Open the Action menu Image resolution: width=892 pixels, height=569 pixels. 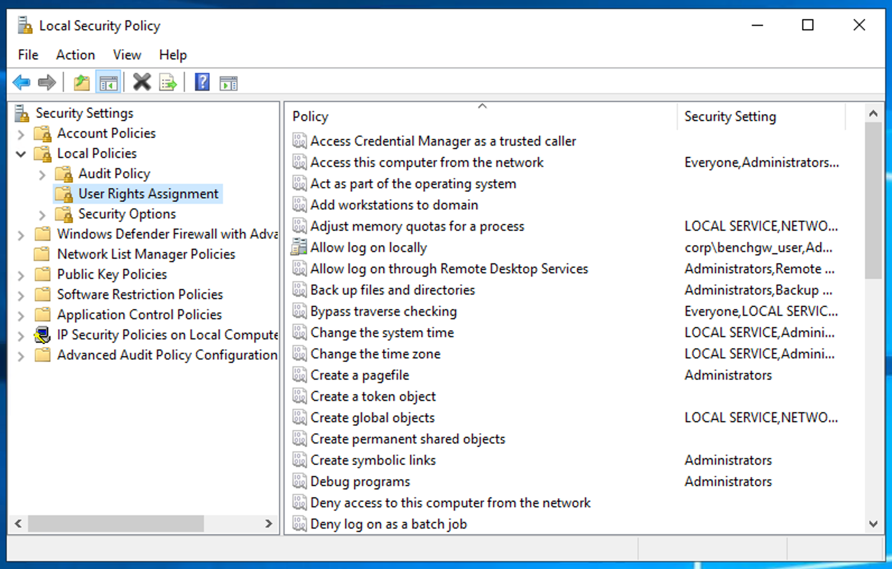point(75,55)
